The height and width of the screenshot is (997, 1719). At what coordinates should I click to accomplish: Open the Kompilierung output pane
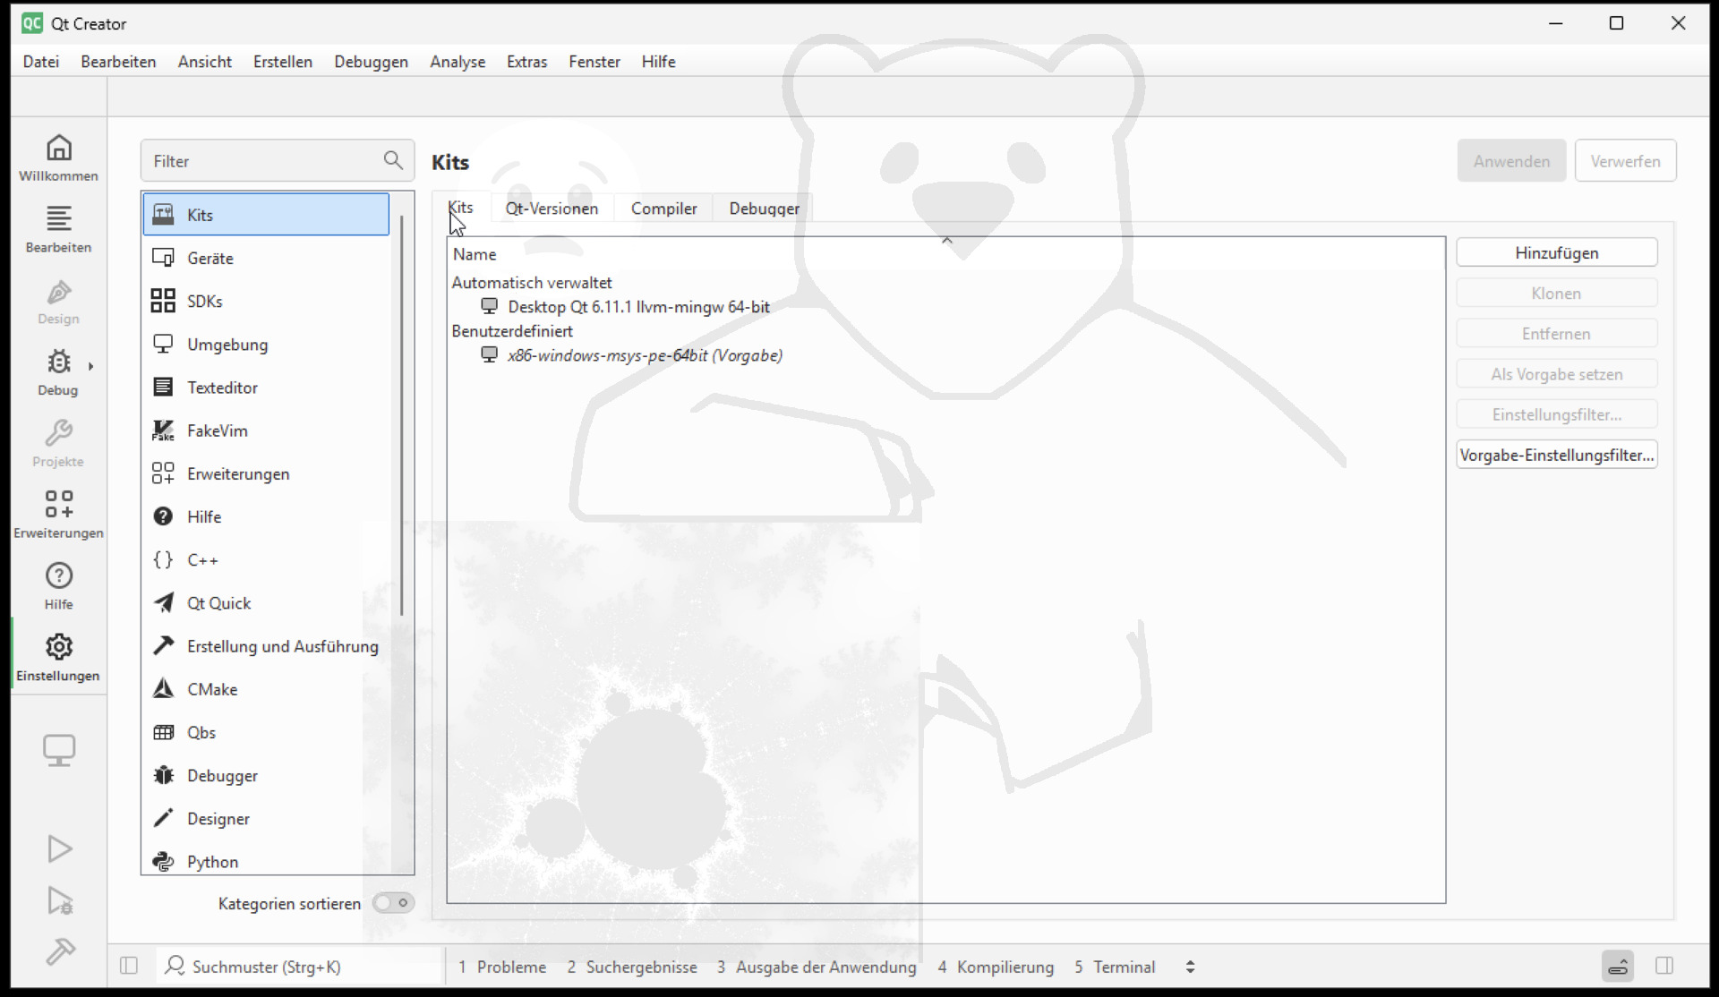tap(996, 967)
